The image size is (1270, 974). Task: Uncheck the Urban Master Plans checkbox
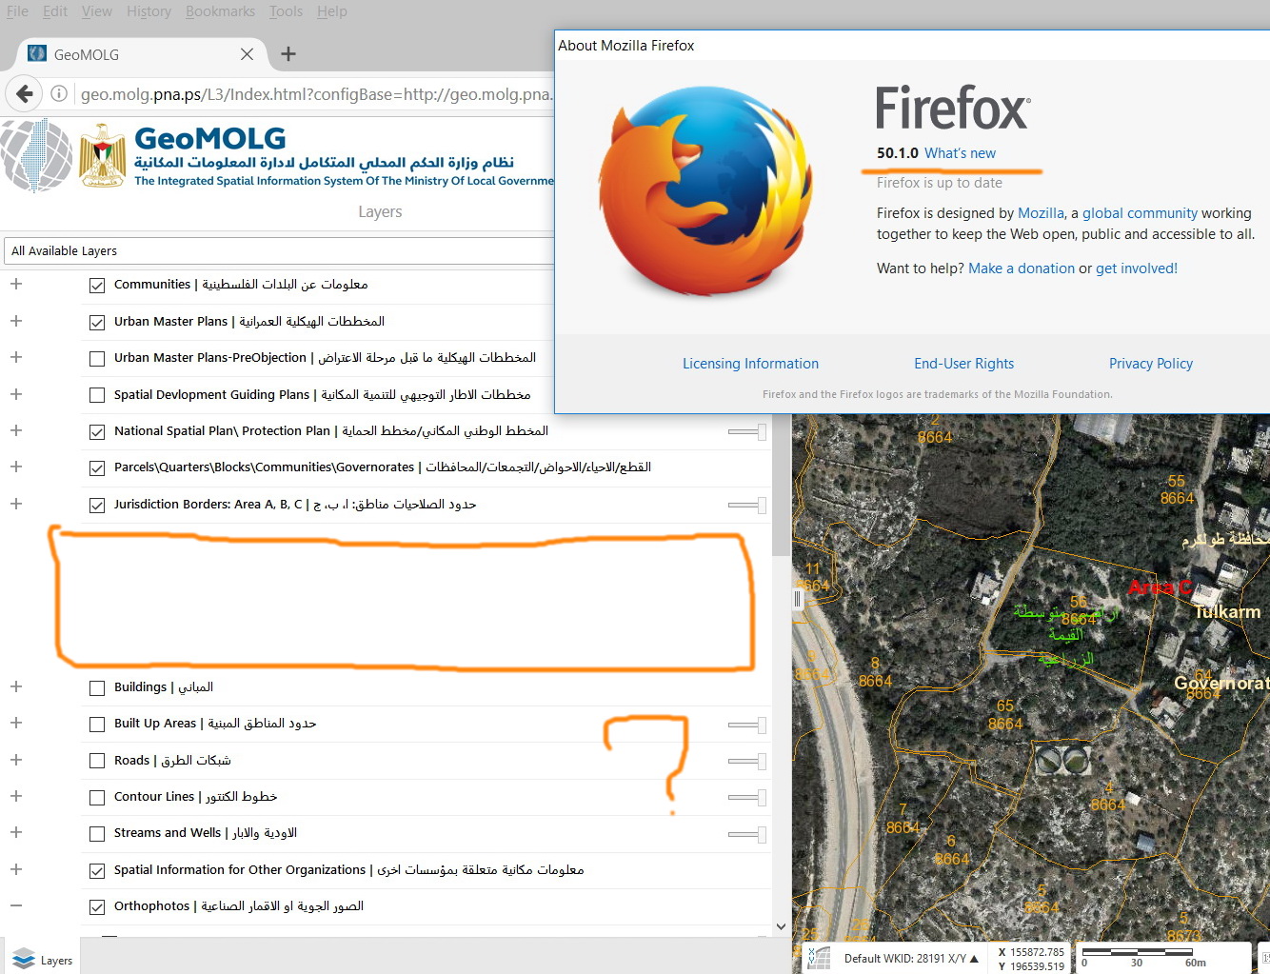click(x=97, y=322)
